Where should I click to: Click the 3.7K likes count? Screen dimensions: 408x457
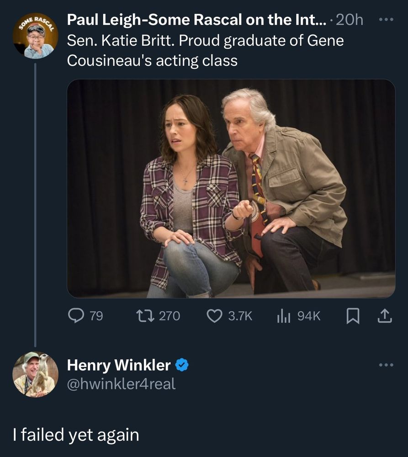[240, 316]
